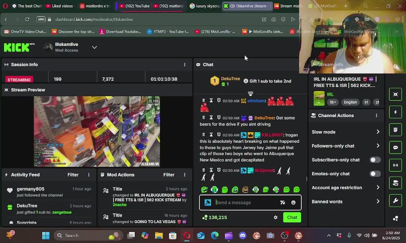Timeout KILLSHOT via the hourglass icon
The width and height of the screenshot is (406, 243).
point(211,135)
